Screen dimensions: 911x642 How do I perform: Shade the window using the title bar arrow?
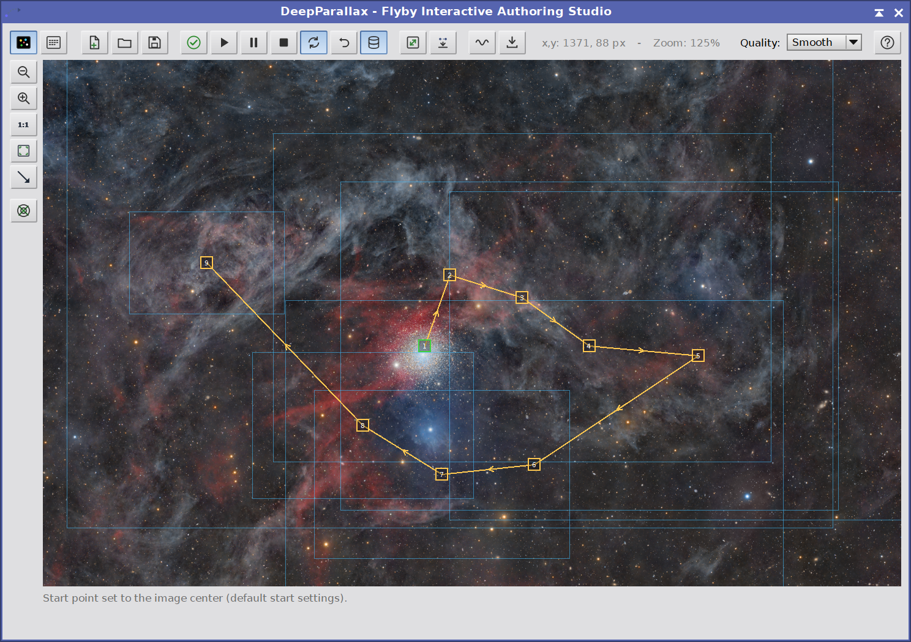click(879, 12)
